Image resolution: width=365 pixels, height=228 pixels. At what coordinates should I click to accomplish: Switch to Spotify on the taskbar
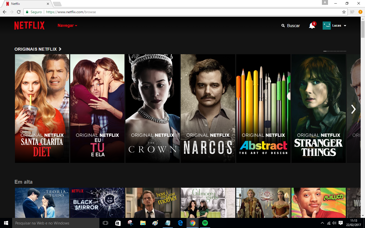(205, 223)
